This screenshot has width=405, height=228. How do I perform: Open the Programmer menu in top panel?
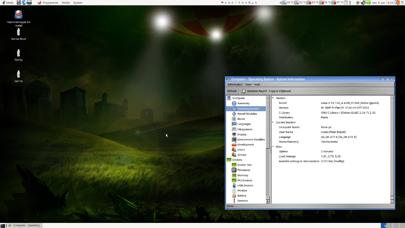tap(50, 3)
